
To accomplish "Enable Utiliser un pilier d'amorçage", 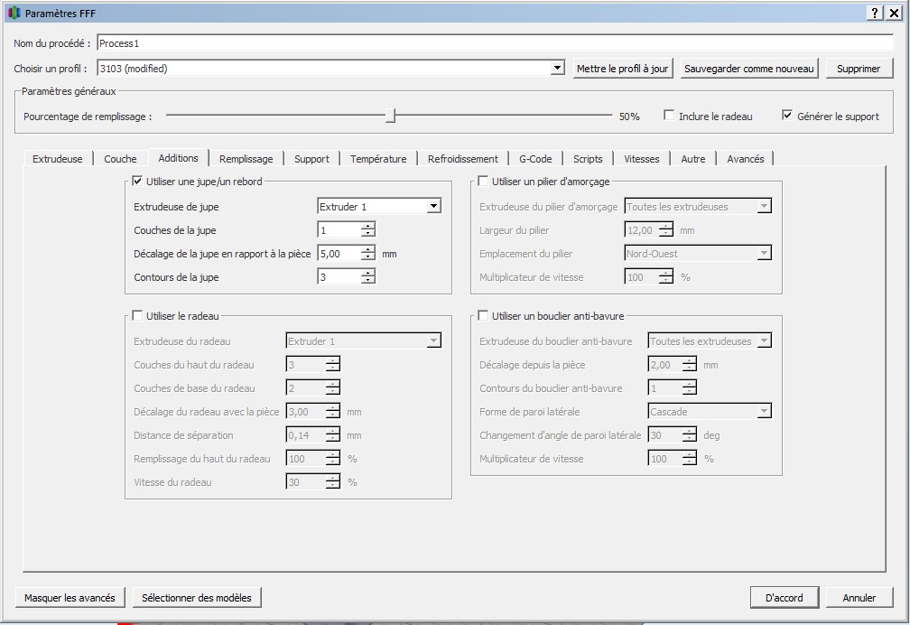I will (484, 182).
